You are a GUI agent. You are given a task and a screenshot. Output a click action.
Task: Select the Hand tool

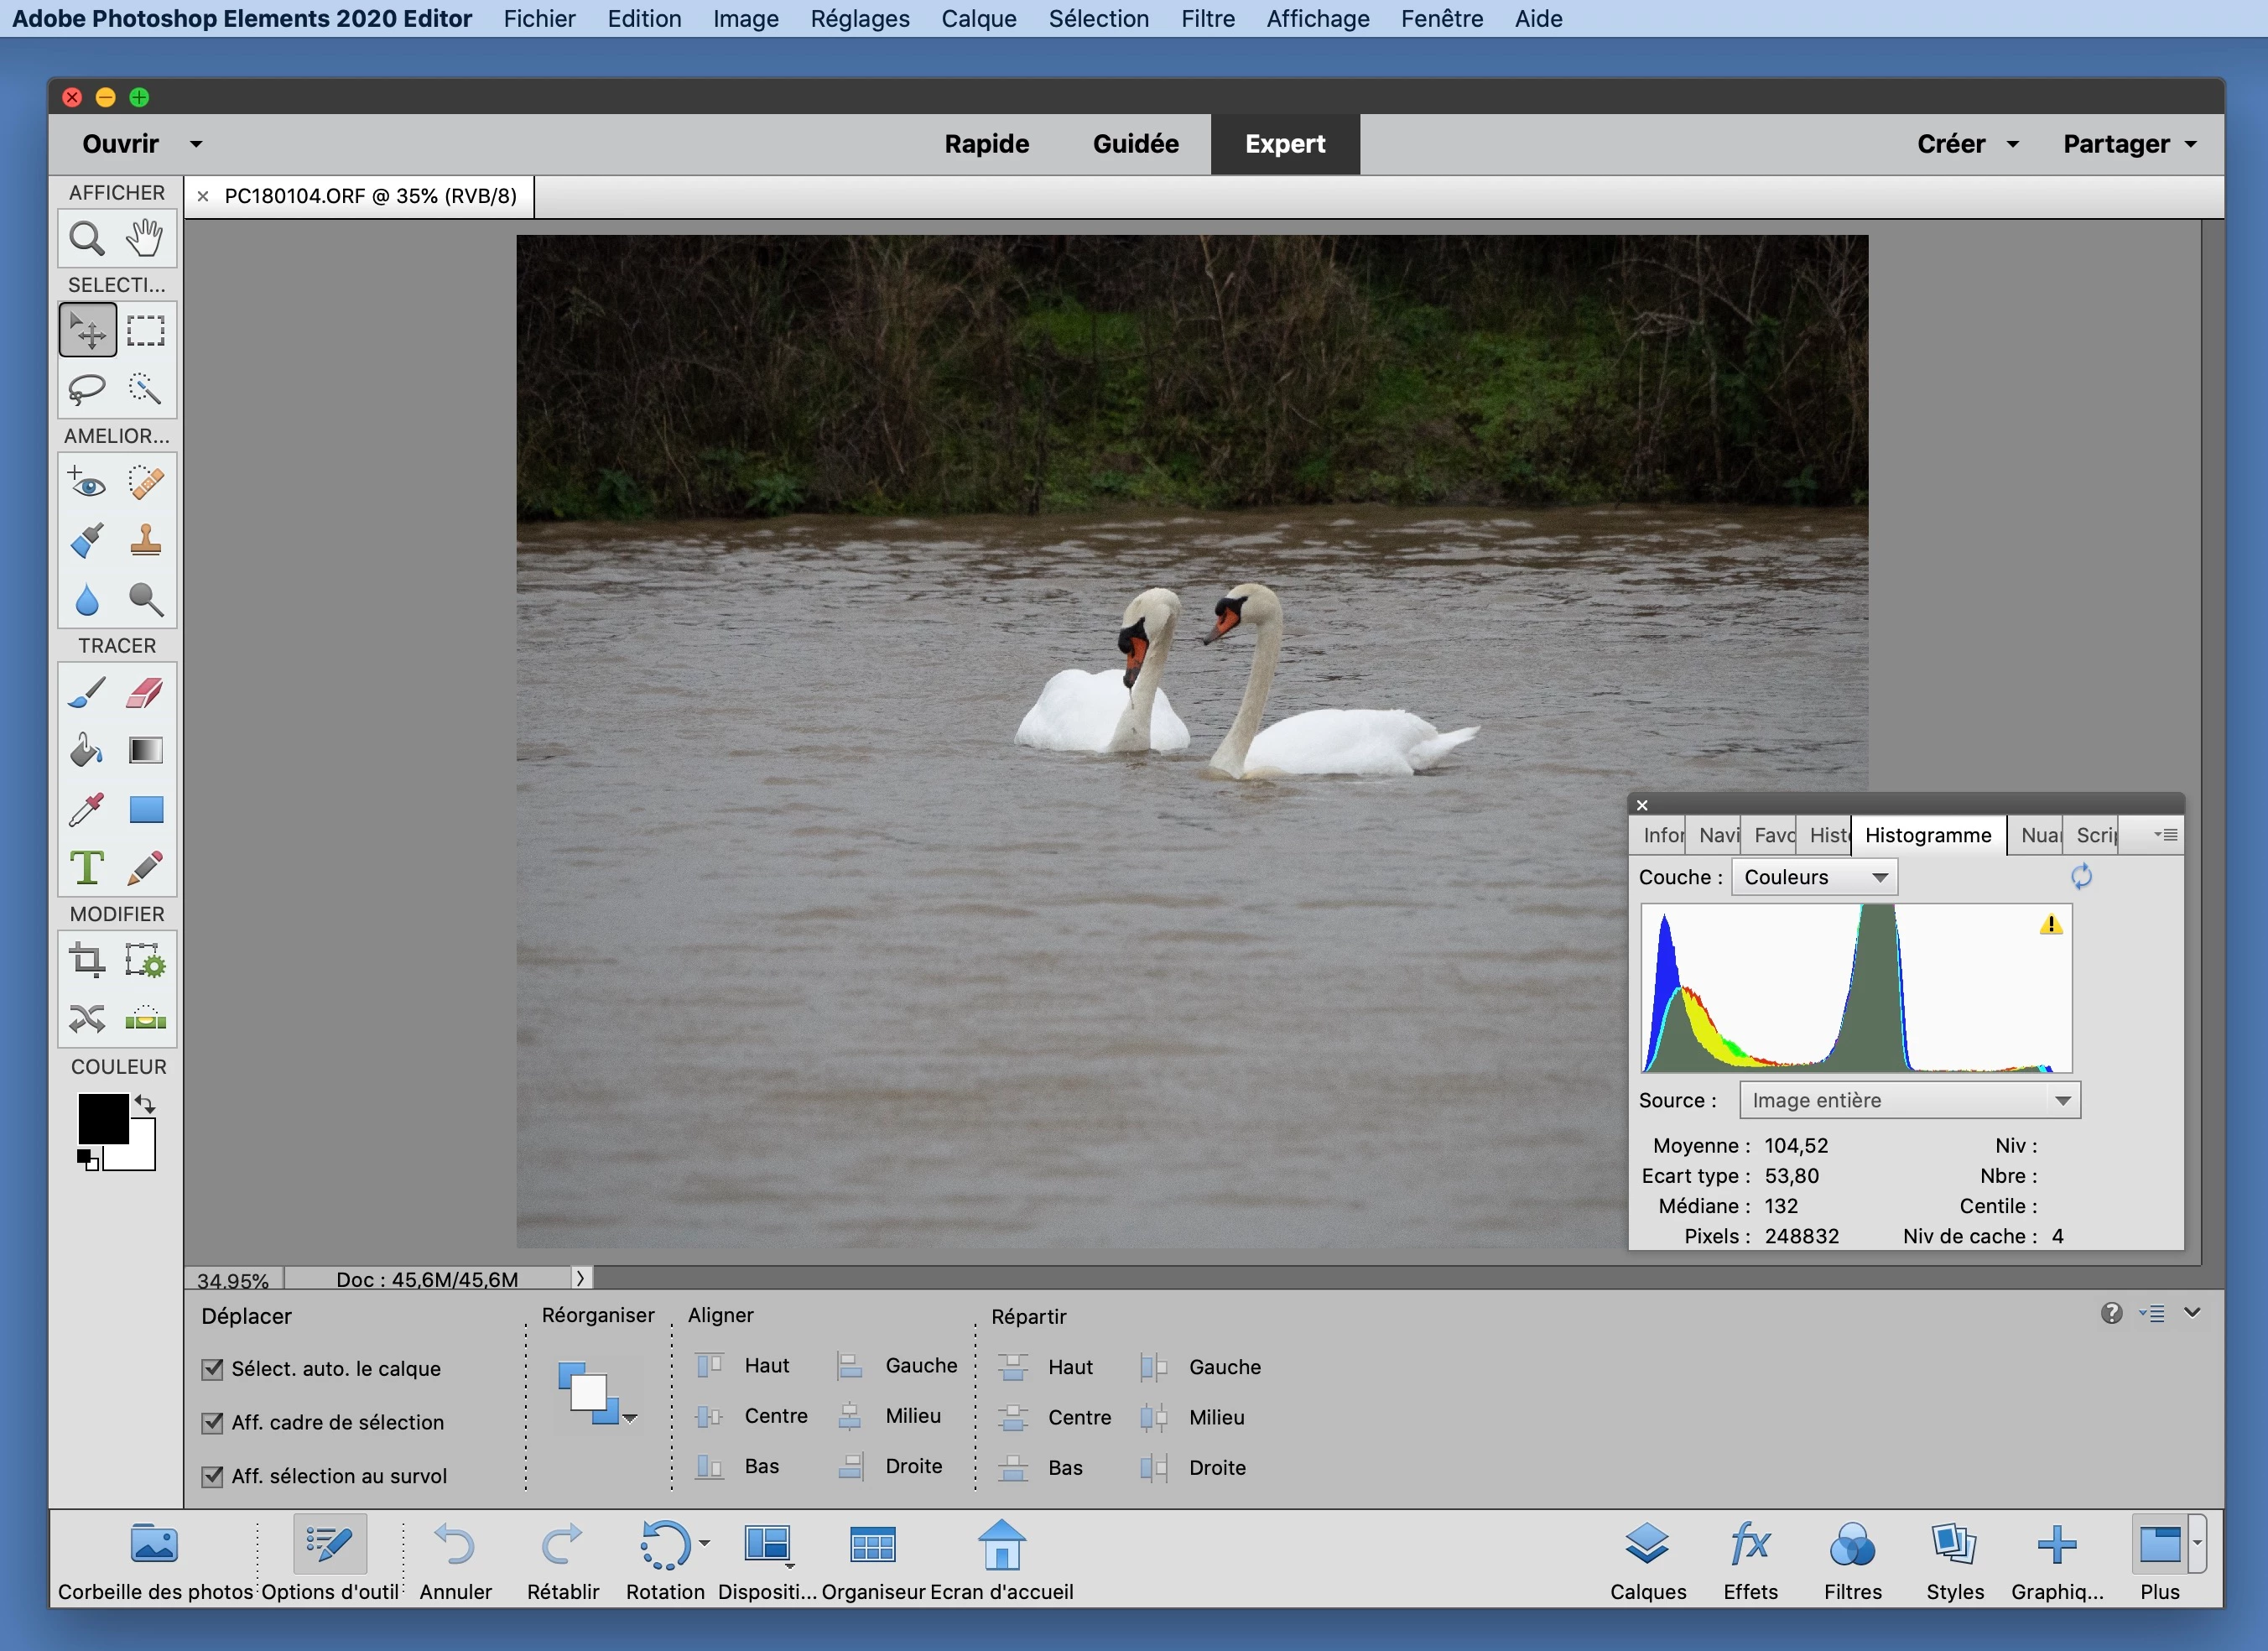[145, 239]
